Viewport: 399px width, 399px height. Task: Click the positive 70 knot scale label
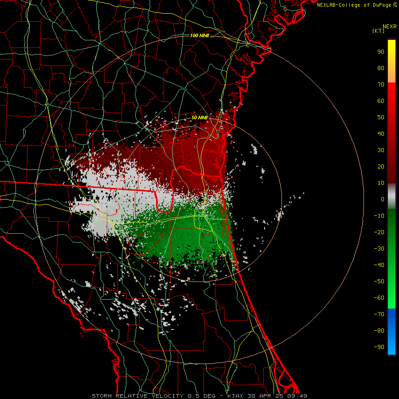(381, 85)
